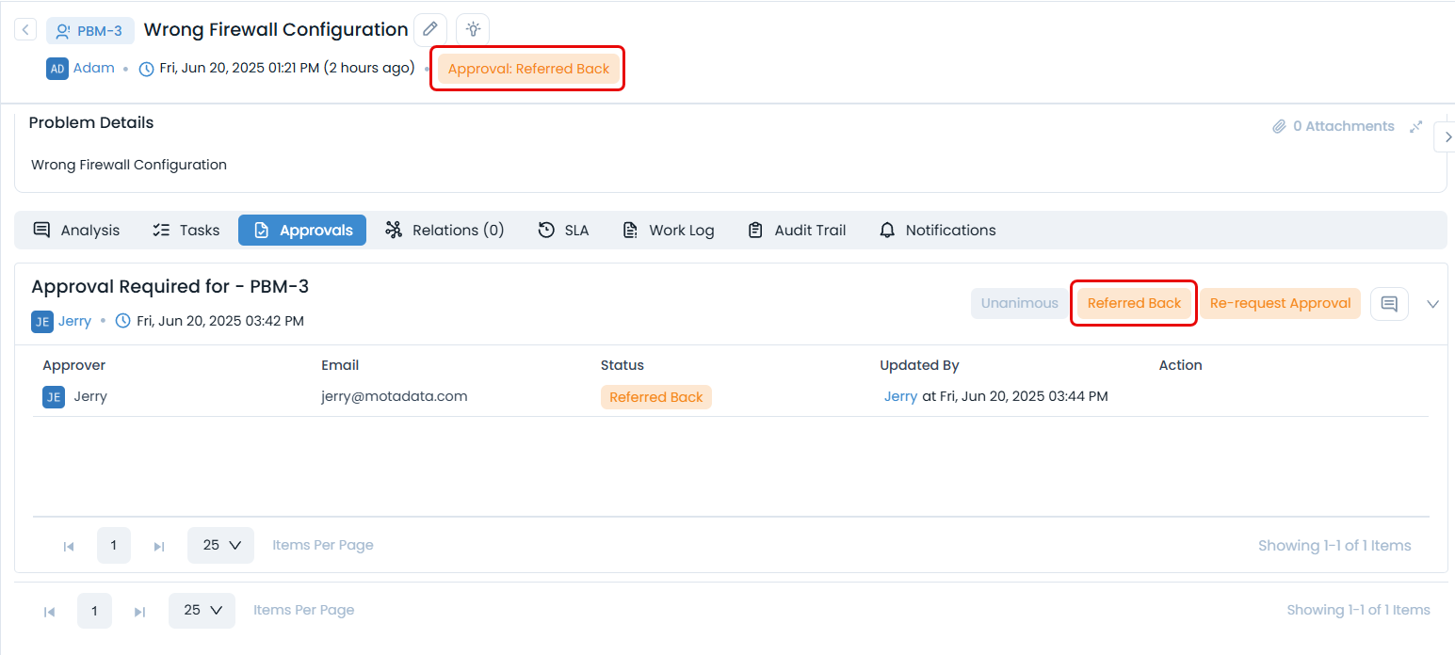Screen dimensions: 1455x655
Task: Open the Work Log tab
Action: pyautogui.click(x=669, y=230)
